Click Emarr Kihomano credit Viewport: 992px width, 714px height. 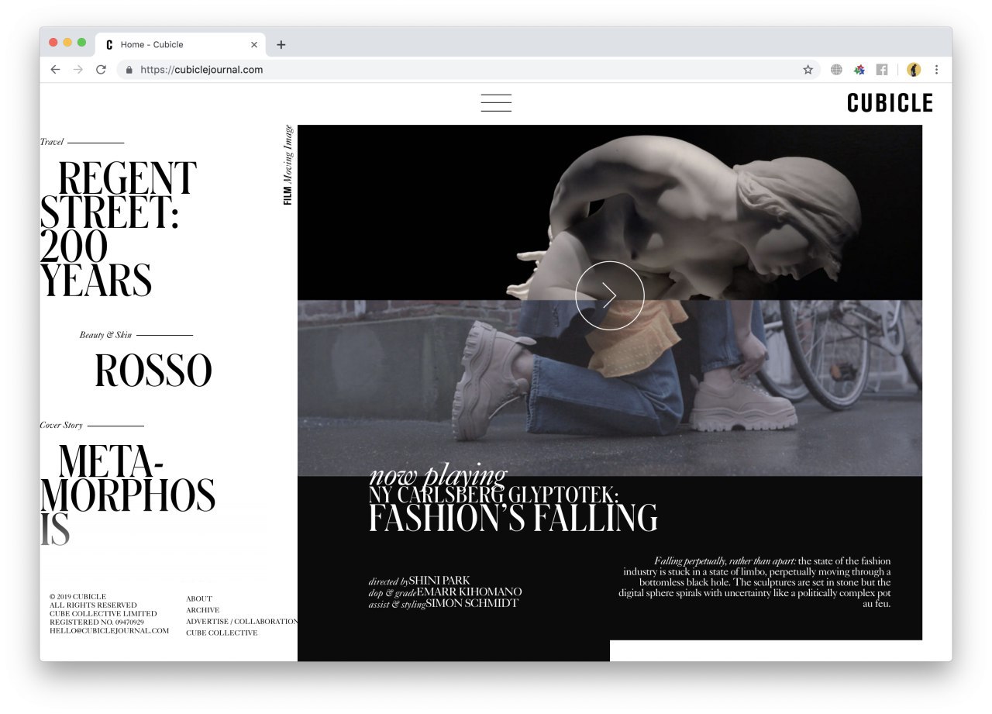pos(469,592)
